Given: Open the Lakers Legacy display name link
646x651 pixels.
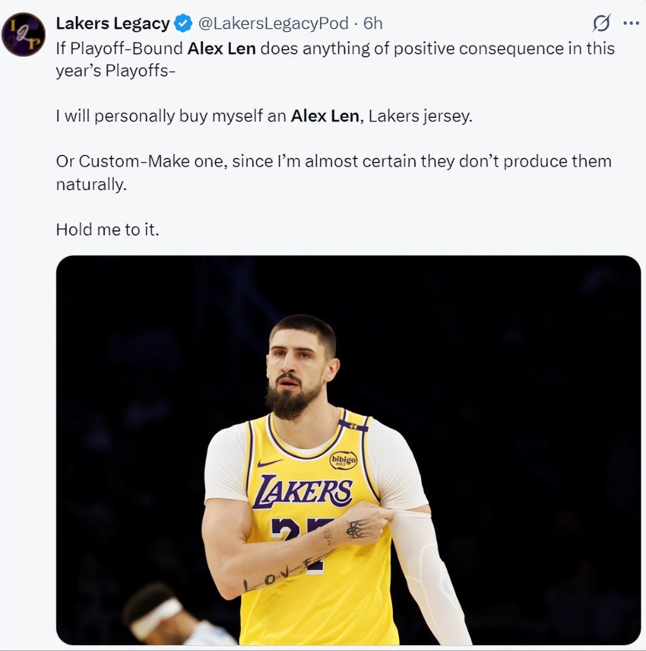Looking at the screenshot, I should 112,24.
